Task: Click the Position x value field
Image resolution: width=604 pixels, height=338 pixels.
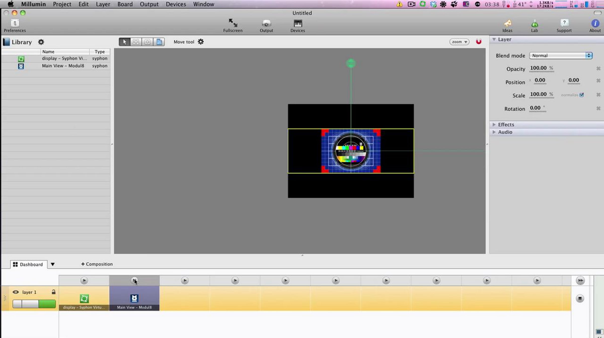Action: click(x=540, y=80)
